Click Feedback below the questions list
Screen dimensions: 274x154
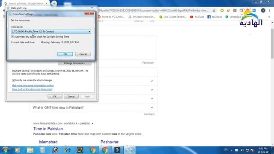tap(149, 114)
